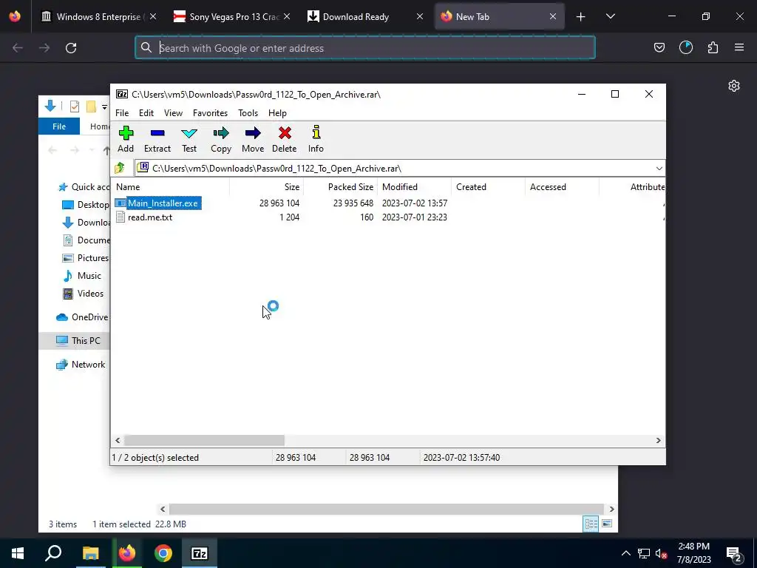Open a new Firefox tab
The image size is (757, 568).
(x=581, y=17)
